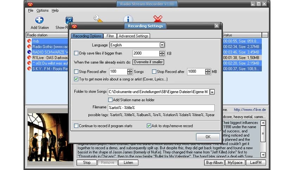Check Continue to record if program starts
The image size is (294, 170).
point(76,126)
